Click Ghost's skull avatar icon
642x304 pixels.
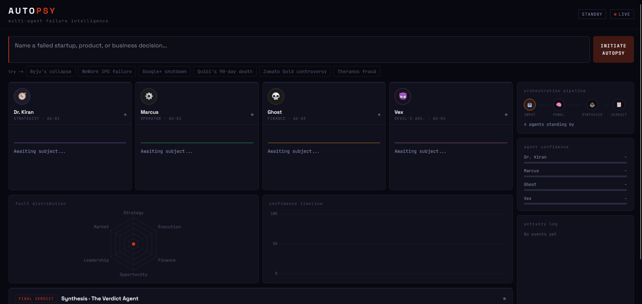(276, 96)
